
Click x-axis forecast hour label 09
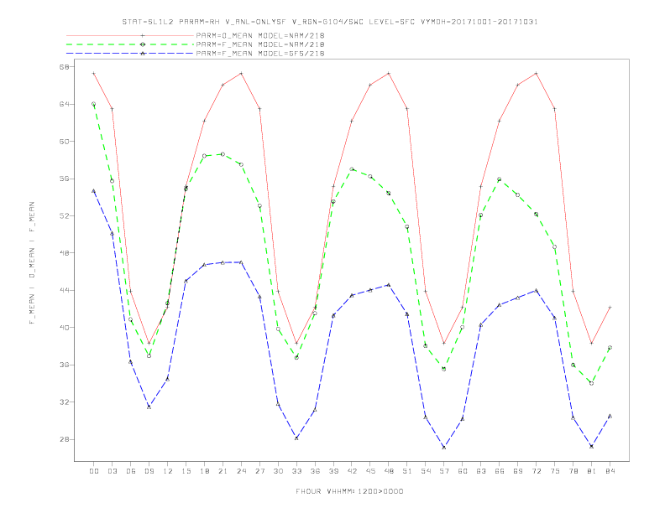(149, 471)
